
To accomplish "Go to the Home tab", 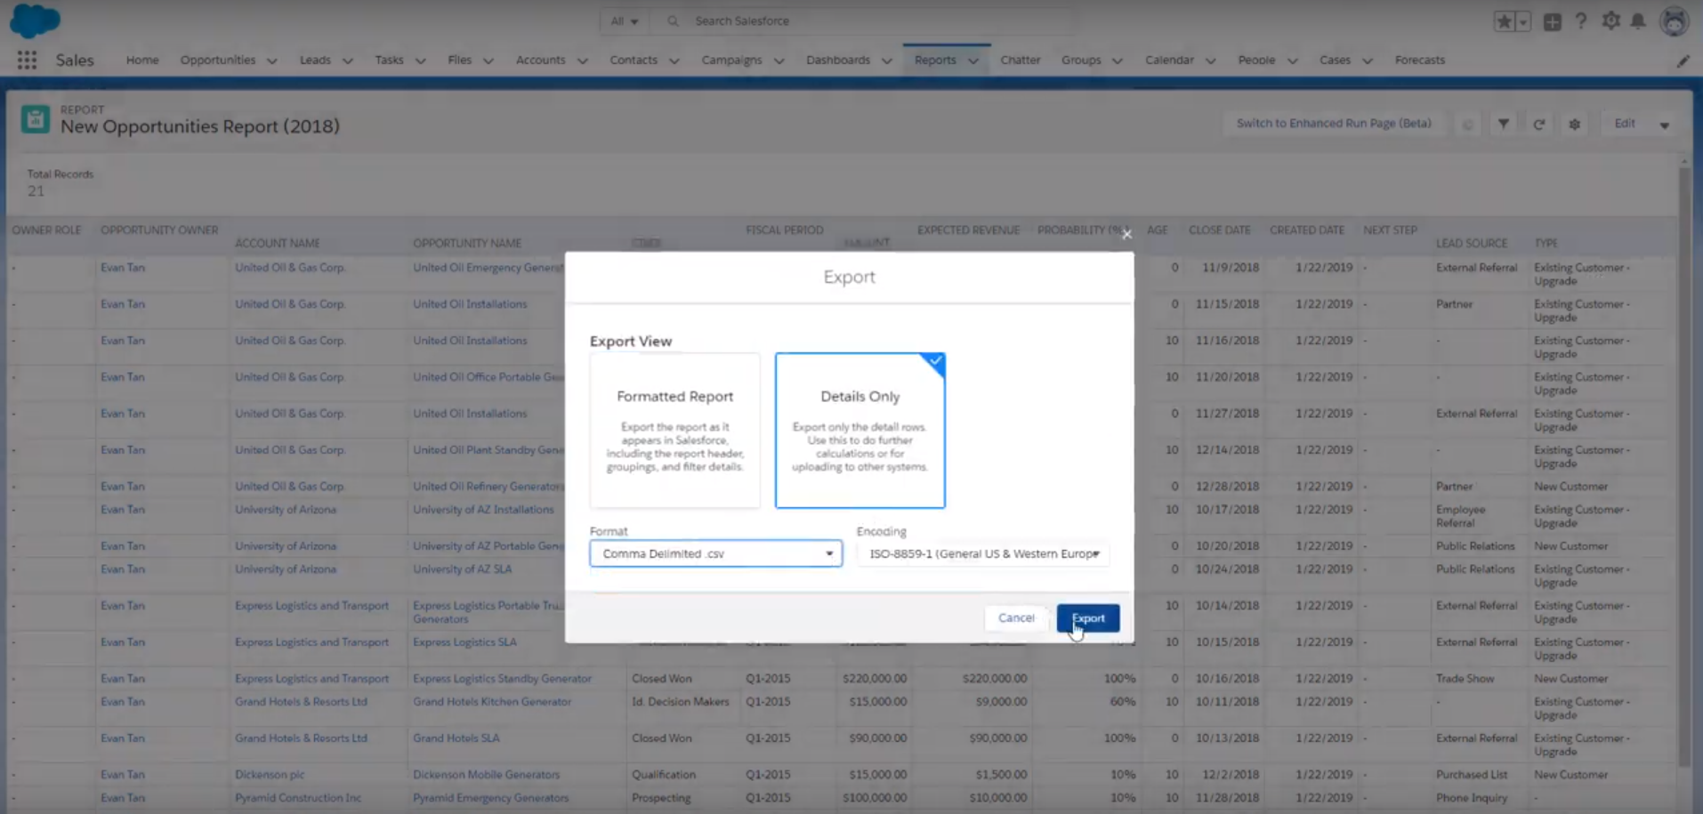I will click(x=142, y=60).
